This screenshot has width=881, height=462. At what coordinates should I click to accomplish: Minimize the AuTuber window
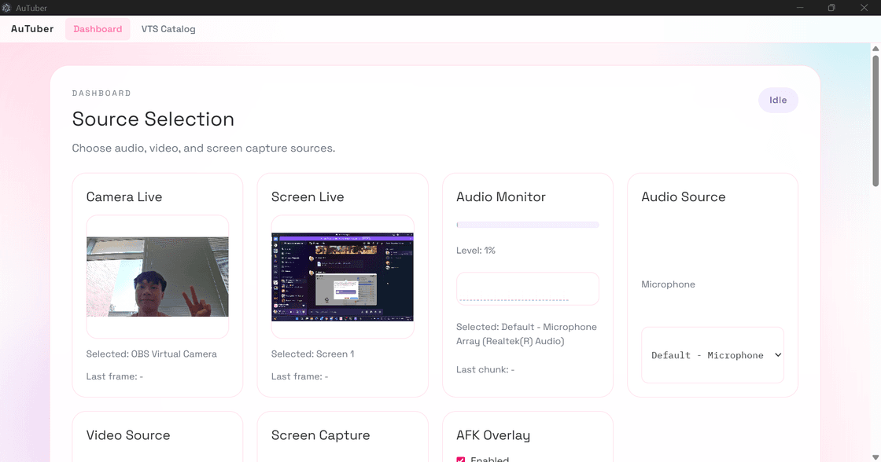click(x=799, y=8)
